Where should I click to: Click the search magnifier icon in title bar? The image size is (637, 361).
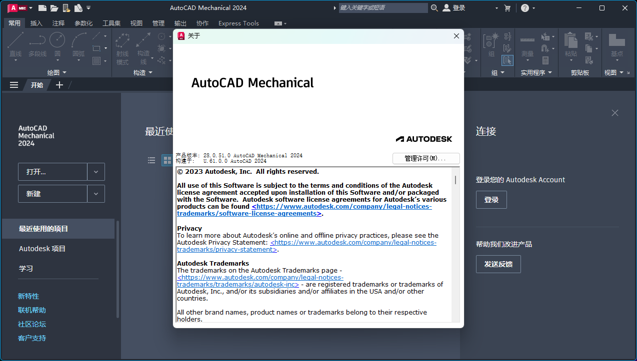(x=434, y=8)
